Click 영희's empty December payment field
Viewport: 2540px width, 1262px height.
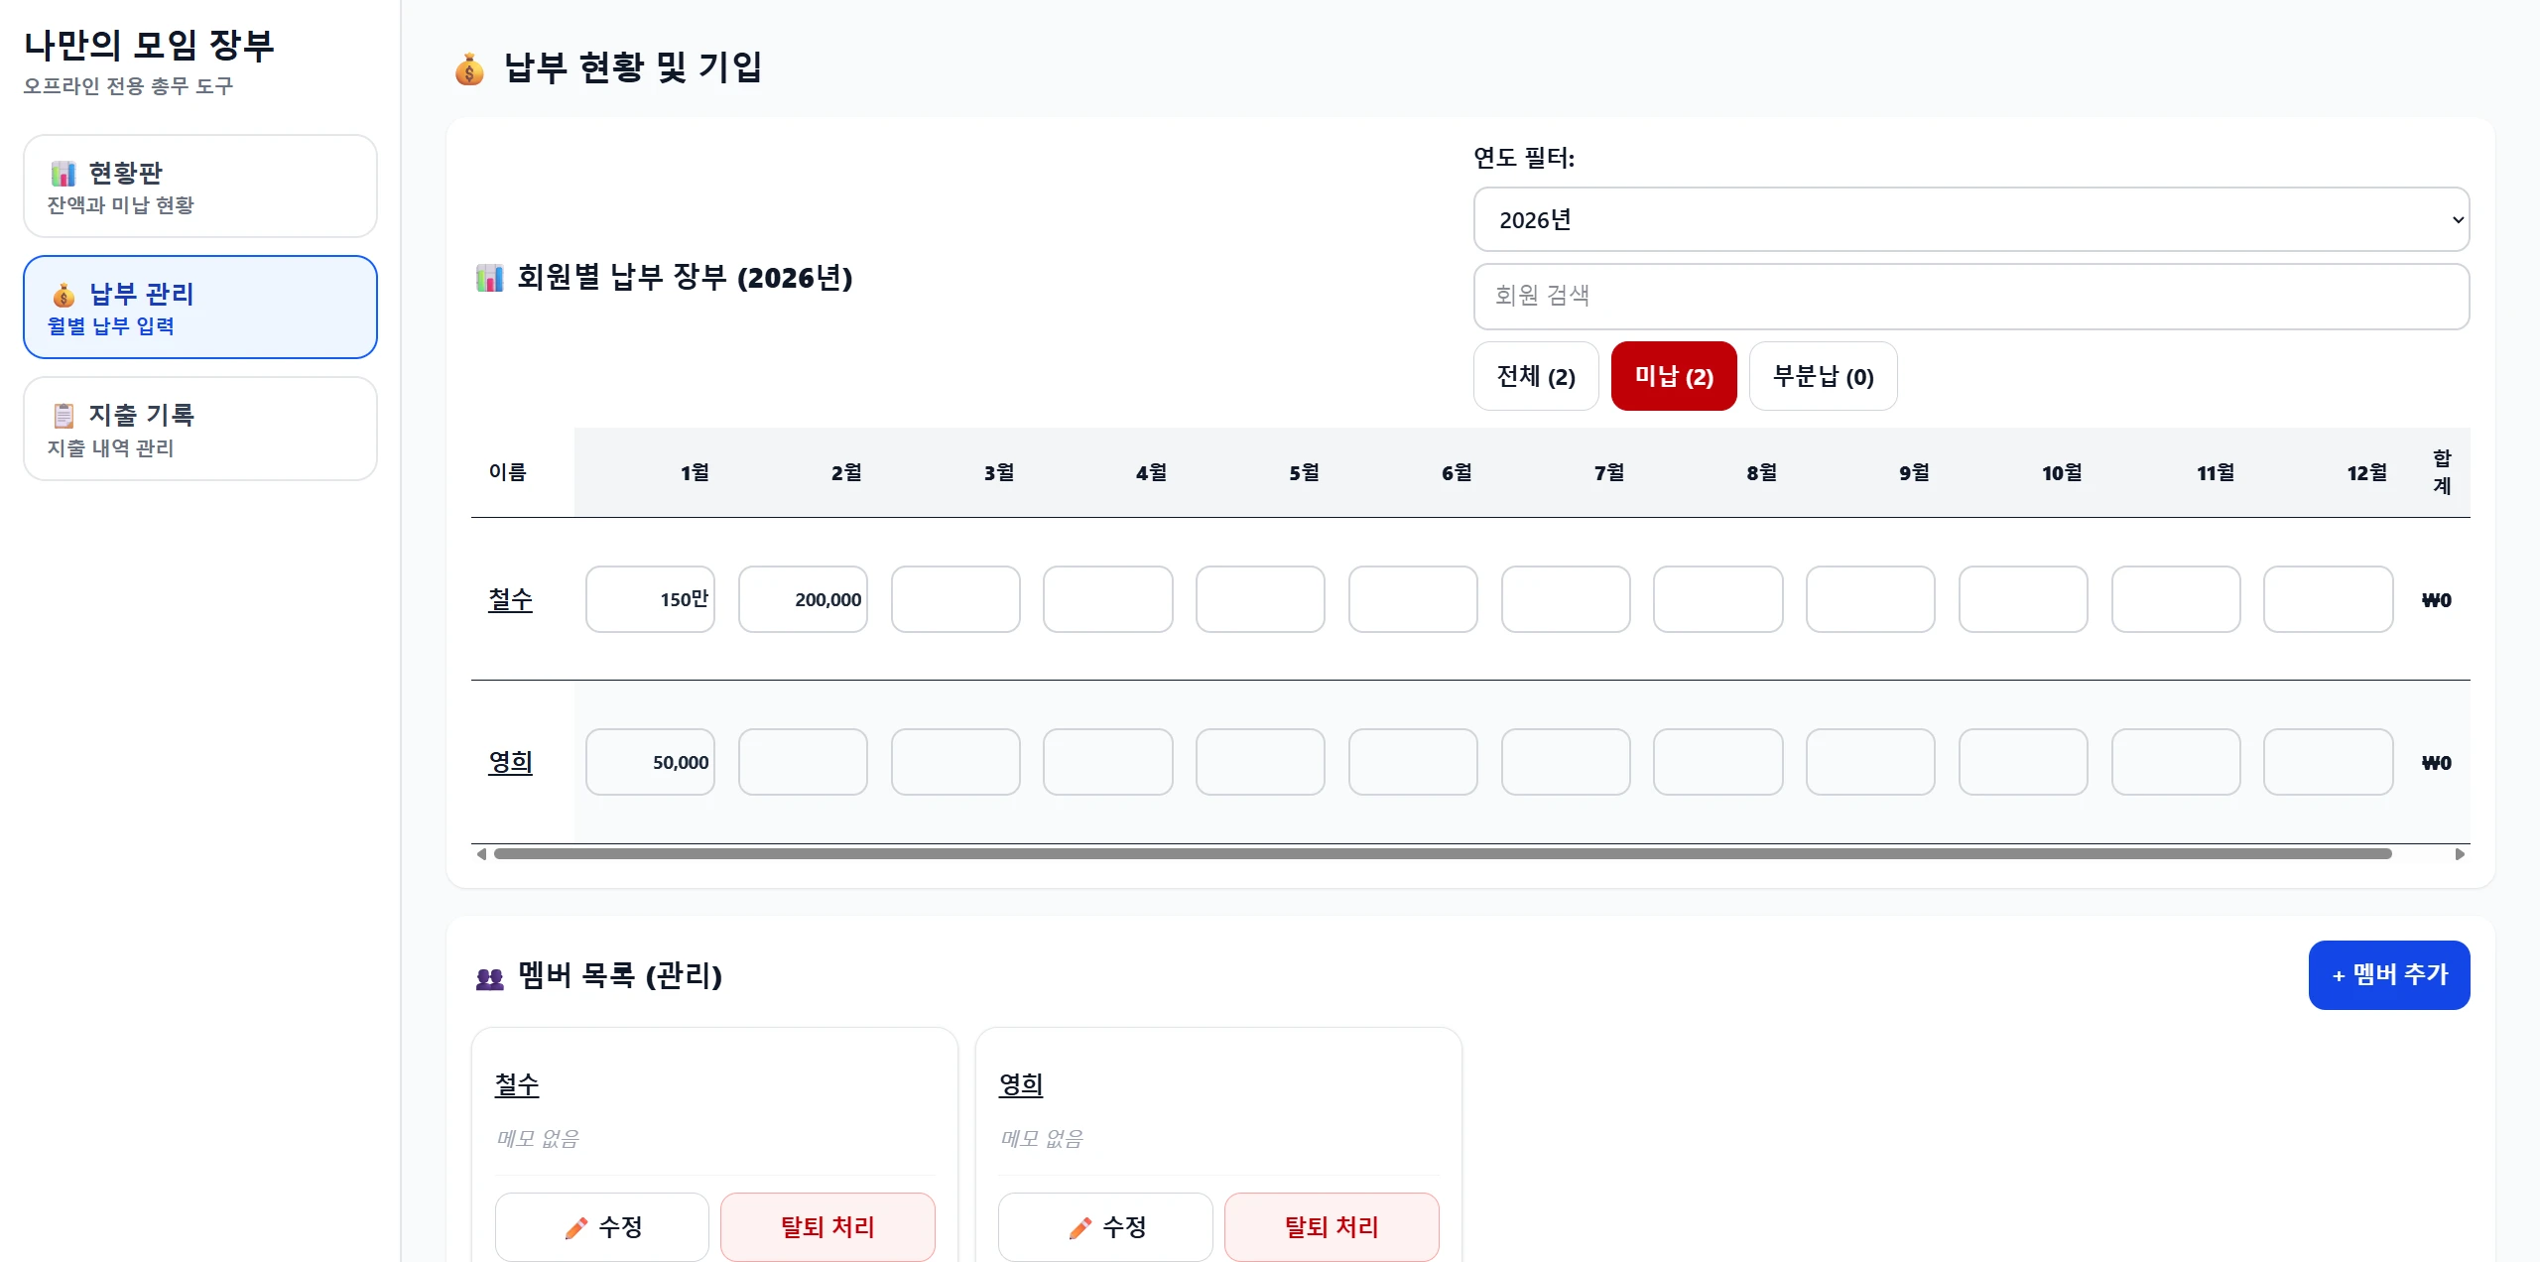[2329, 762]
